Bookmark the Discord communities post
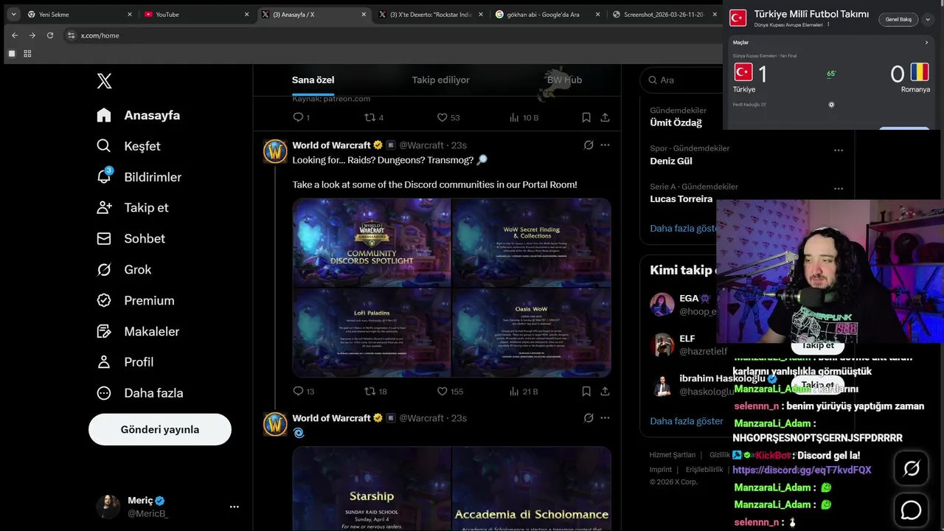944x531 pixels. tap(586, 391)
